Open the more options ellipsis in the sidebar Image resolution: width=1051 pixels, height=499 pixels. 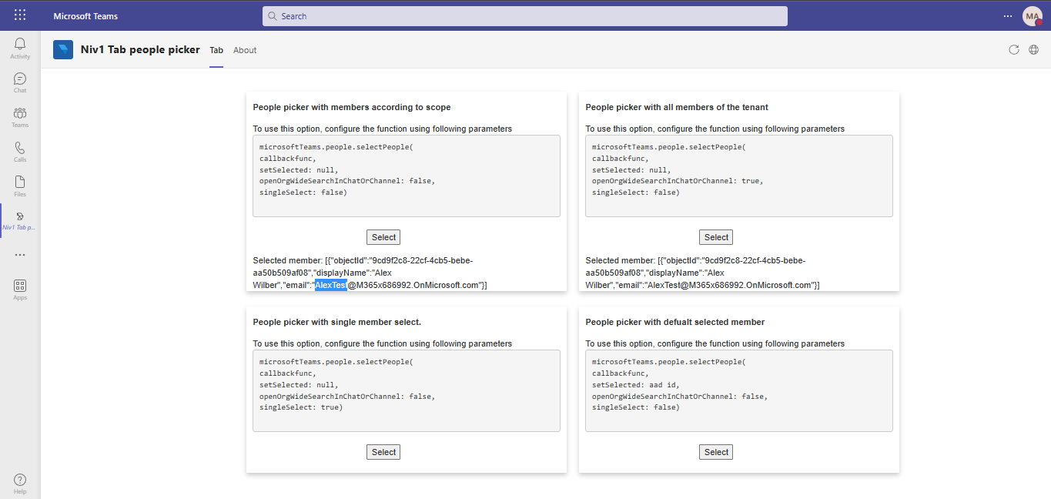[19, 254]
